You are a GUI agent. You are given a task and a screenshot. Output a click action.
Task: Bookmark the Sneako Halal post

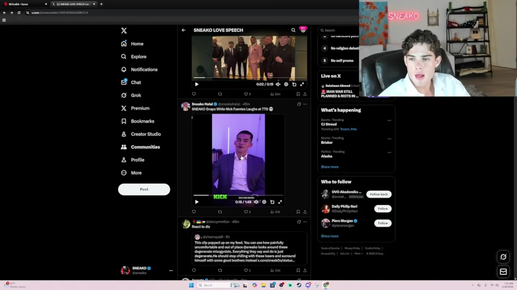(298, 211)
